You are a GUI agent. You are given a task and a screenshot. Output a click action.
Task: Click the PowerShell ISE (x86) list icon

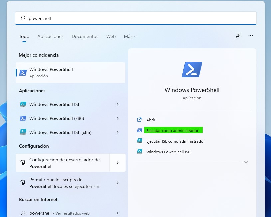[23, 132]
